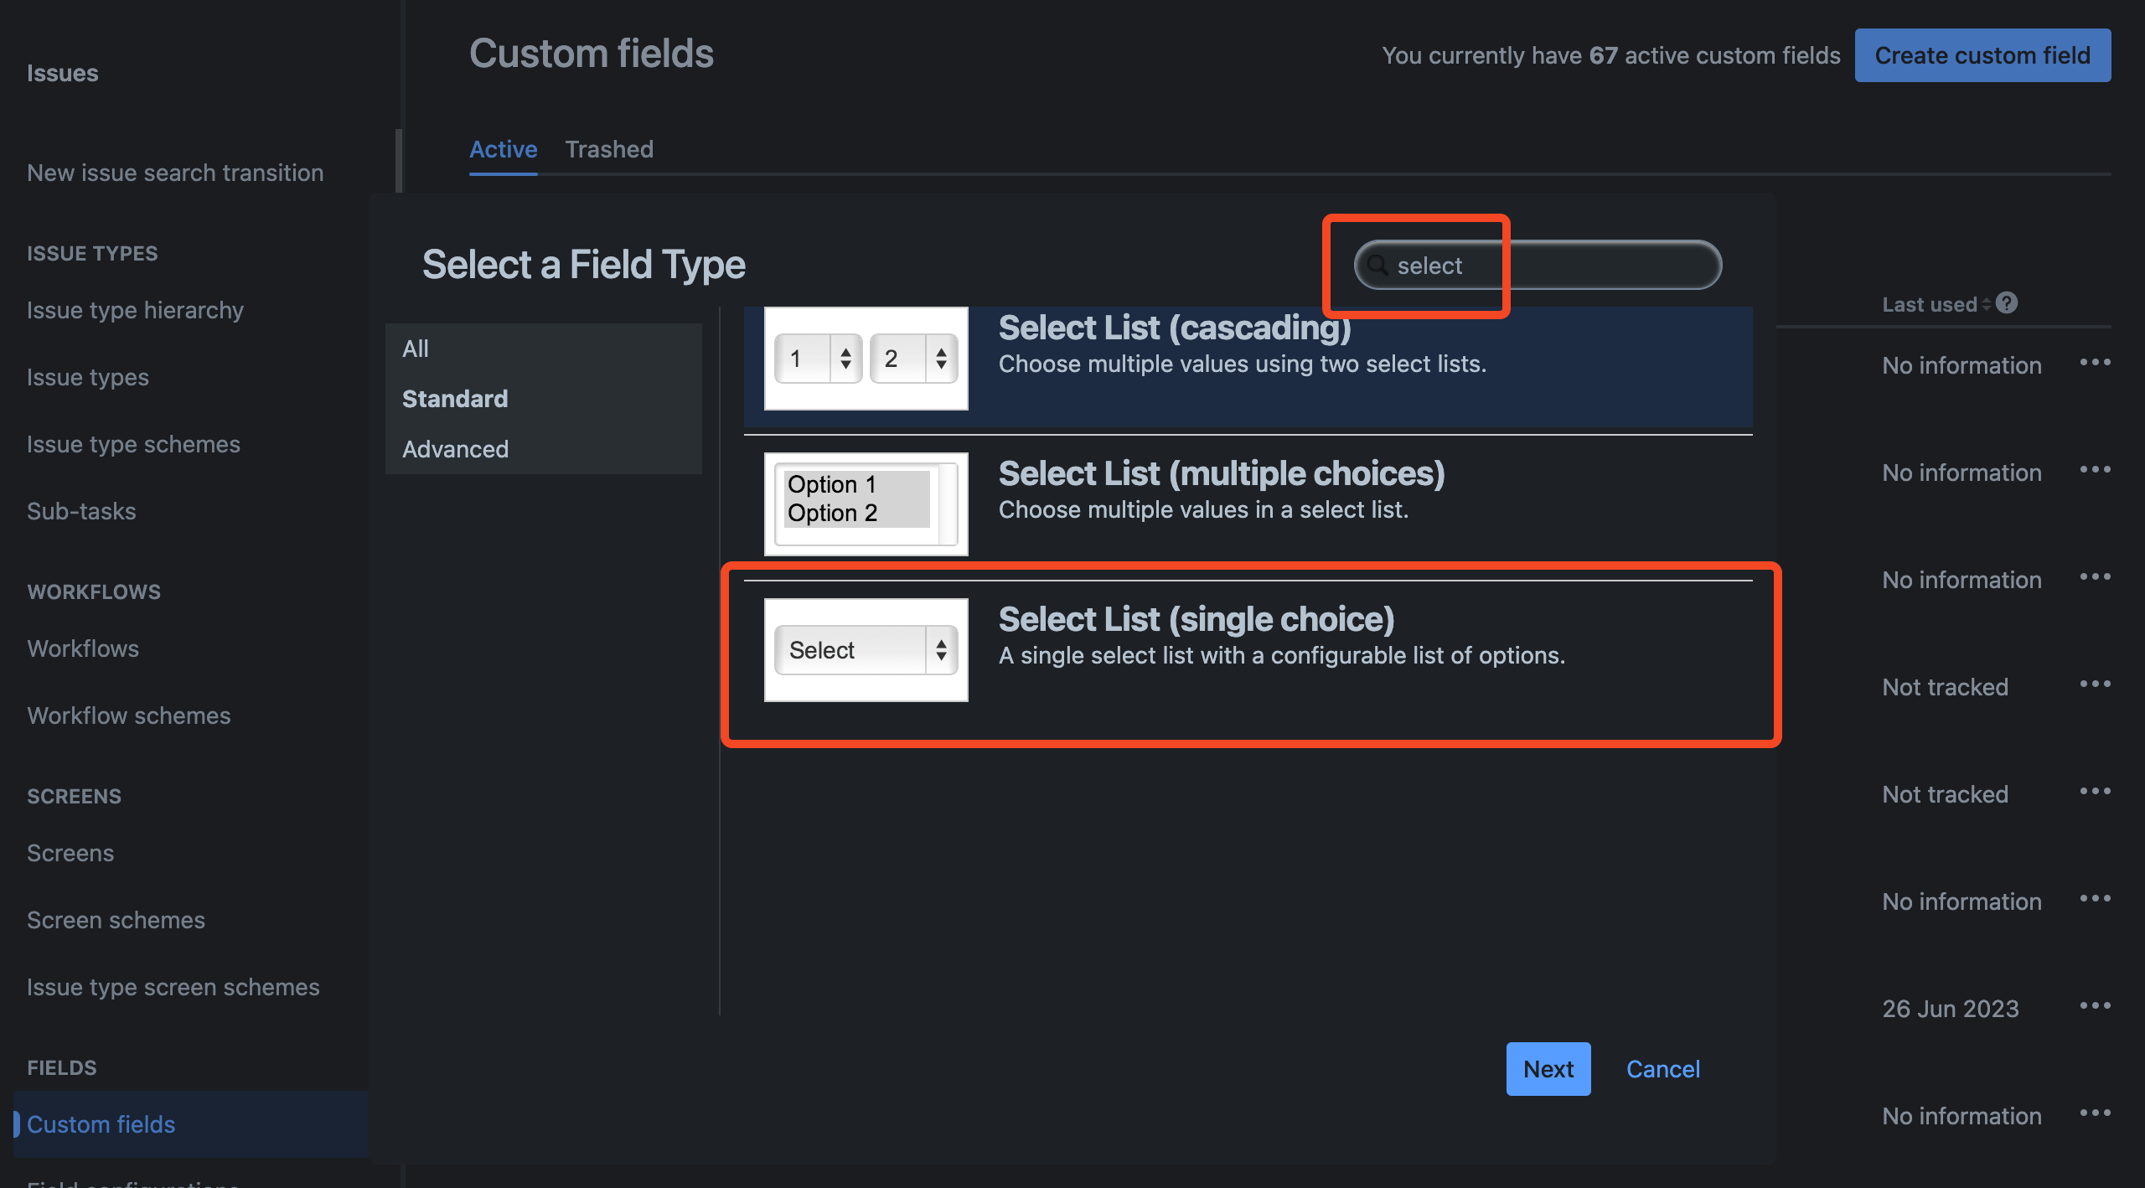Open Issue types in sidebar
The image size is (2145, 1188).
(x=88, y=377)
